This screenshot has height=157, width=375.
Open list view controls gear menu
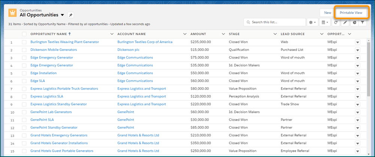point(312,22)
